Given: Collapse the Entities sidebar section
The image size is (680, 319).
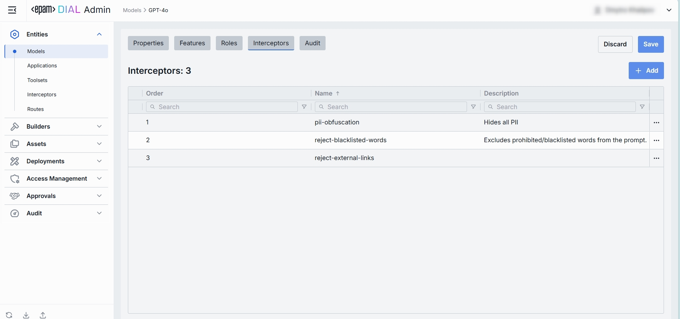Looking at the screenshot, I should click(99, 34).
